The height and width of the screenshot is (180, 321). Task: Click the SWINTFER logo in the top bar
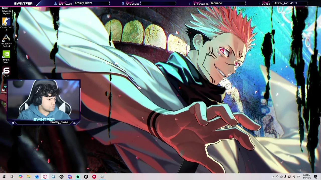click(x=23, y=3)
